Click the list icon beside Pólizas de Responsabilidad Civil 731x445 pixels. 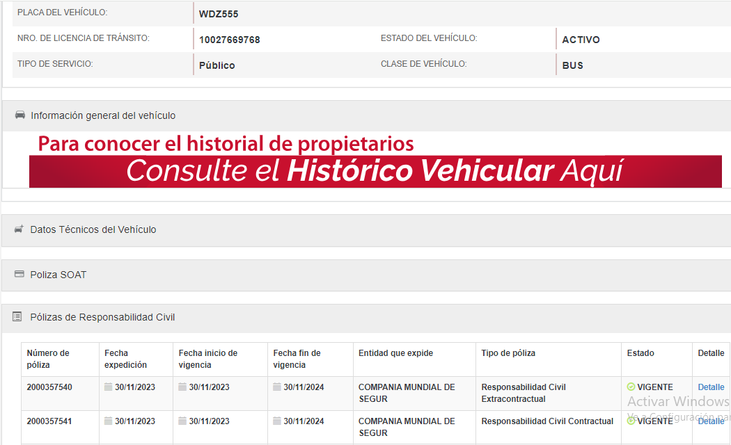point(17,317)
